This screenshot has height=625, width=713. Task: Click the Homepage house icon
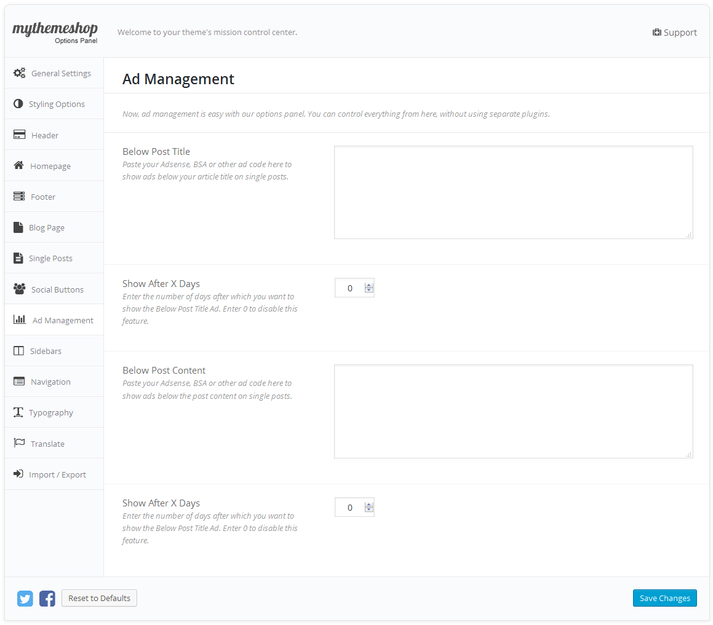point(19,166)
